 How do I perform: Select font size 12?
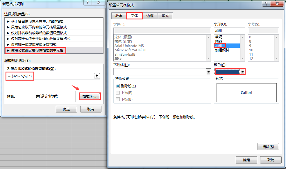(251, 59)
